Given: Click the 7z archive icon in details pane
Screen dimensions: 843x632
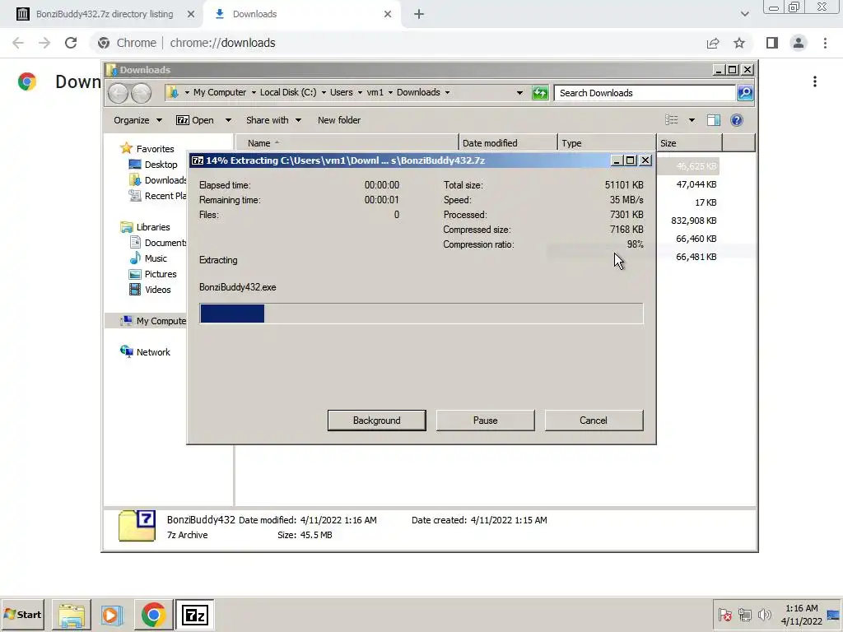Looking at the screenshot, I should 137,526.
